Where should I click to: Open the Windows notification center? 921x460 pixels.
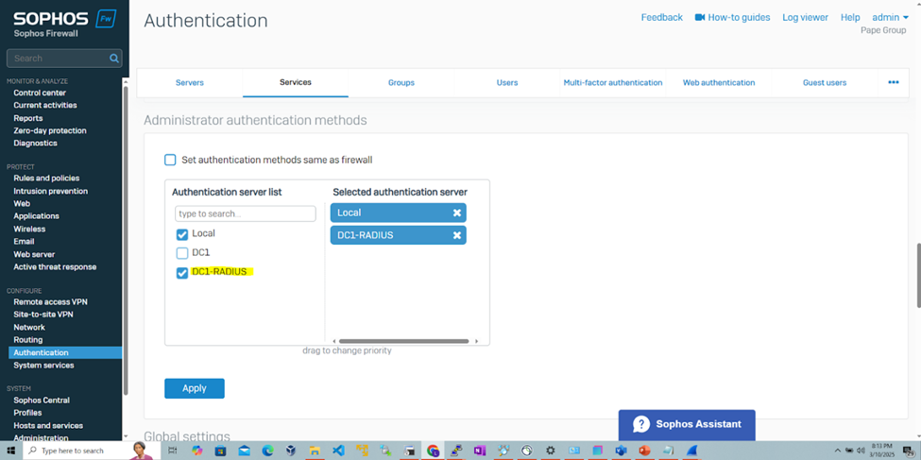click(x=908, y=451)
